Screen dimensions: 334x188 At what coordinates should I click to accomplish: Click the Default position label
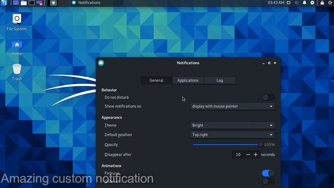(x=118, y=135)
